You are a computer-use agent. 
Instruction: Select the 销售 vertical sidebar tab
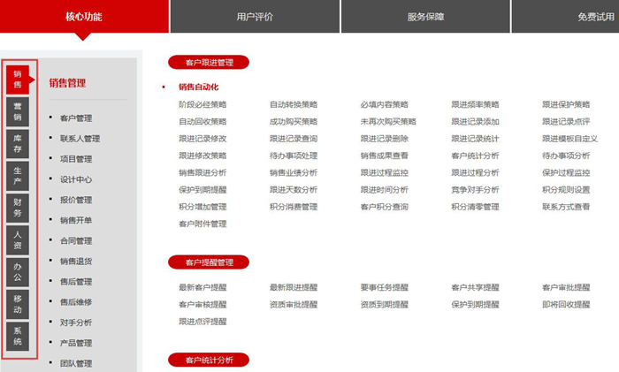(18, 78)
